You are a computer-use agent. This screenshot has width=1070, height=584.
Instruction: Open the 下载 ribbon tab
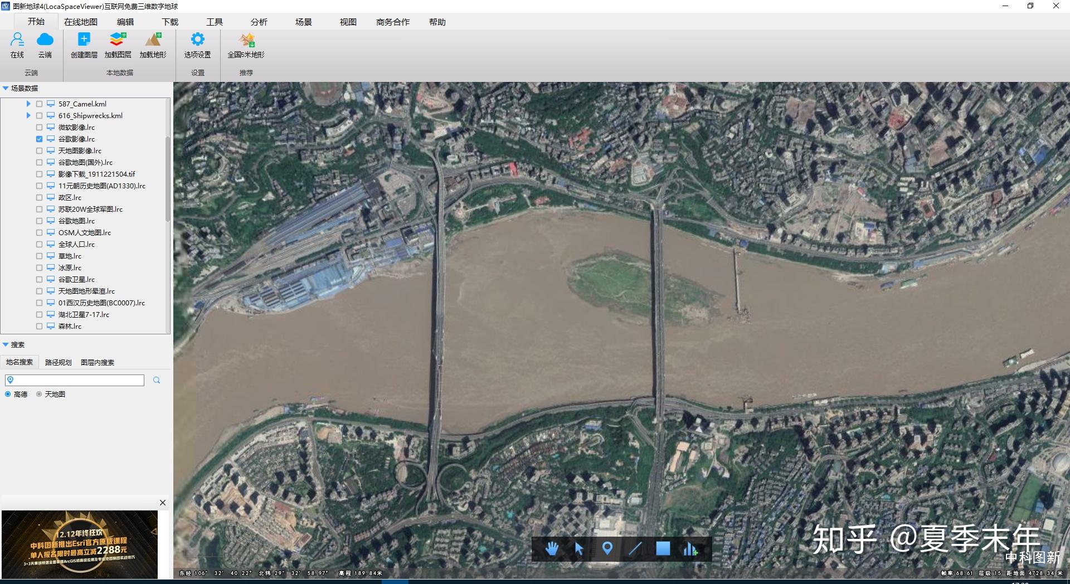click(170, 22)
